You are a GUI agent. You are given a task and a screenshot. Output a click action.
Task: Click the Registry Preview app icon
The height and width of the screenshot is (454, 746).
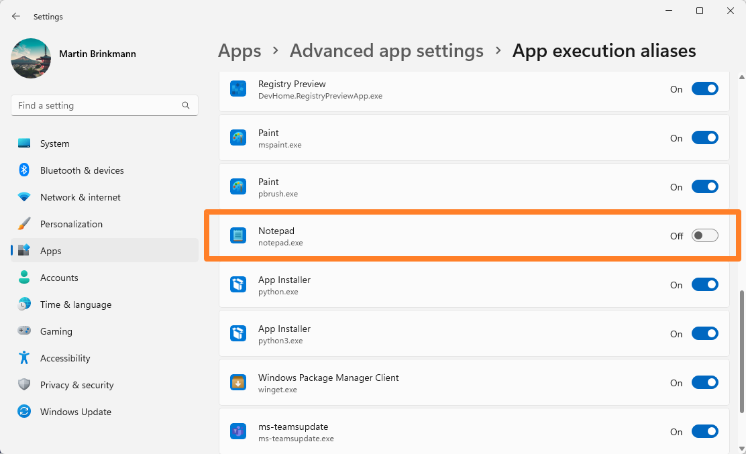click(238, 89)
